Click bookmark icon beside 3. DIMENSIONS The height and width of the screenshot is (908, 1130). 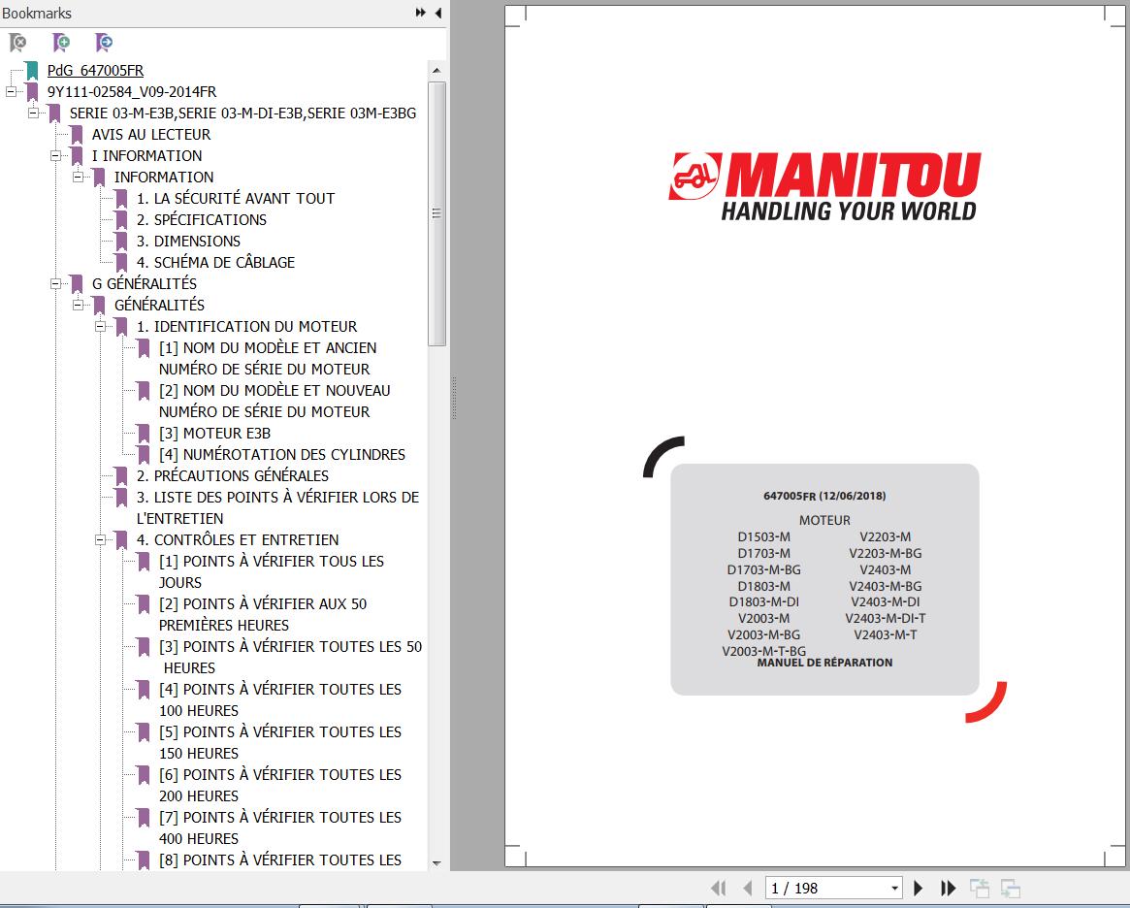[x=121, y=242]
